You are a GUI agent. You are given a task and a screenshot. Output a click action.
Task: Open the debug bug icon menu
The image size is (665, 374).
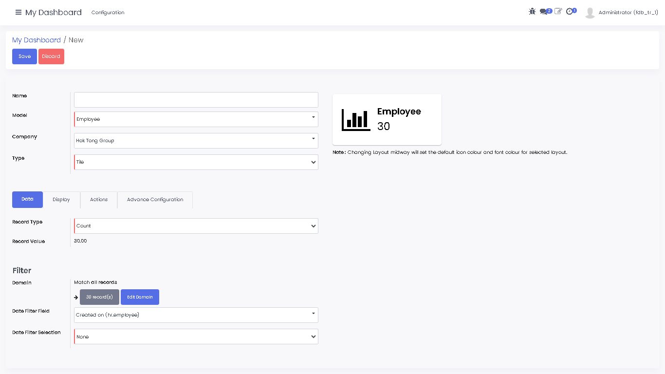(532, 11)
